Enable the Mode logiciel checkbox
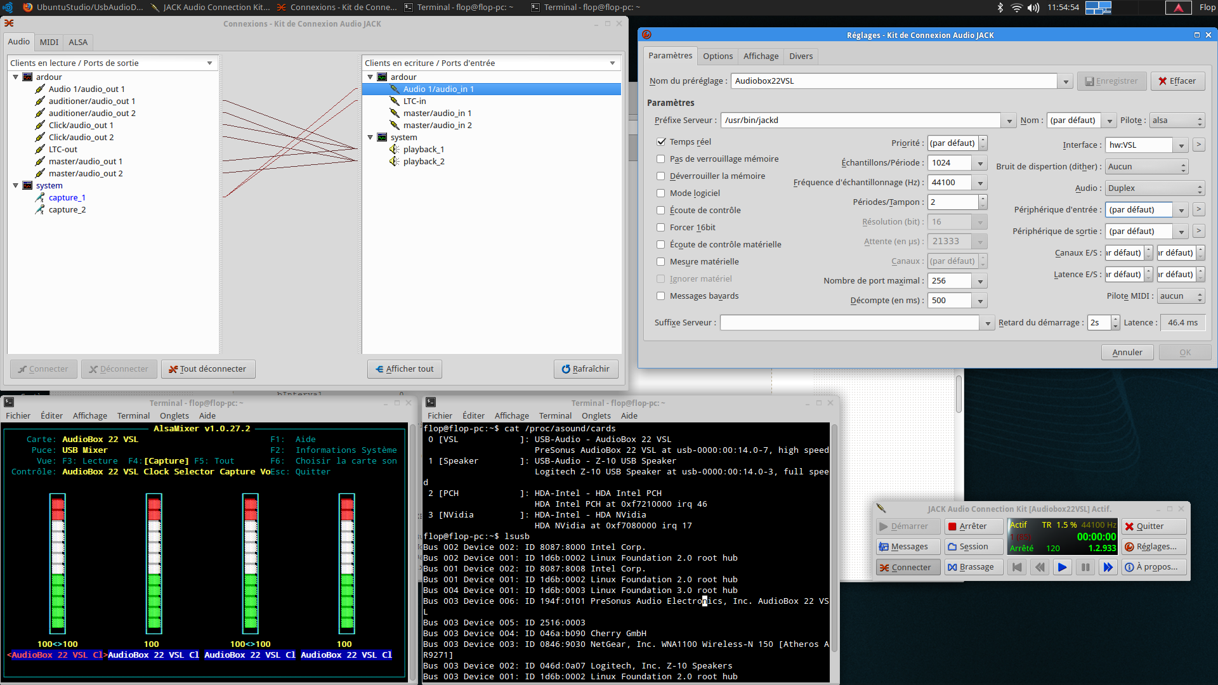 (x=661, y=193)
